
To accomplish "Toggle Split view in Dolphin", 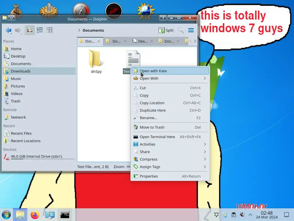I will click(166, 30).
